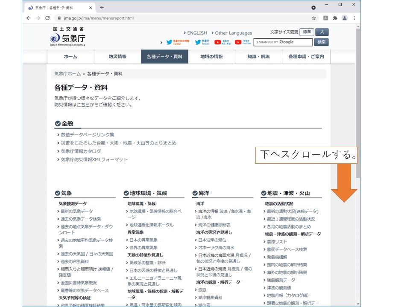Click the scrollbar up arrow
Screen dimensions: 410x307
tap(358, 26)
